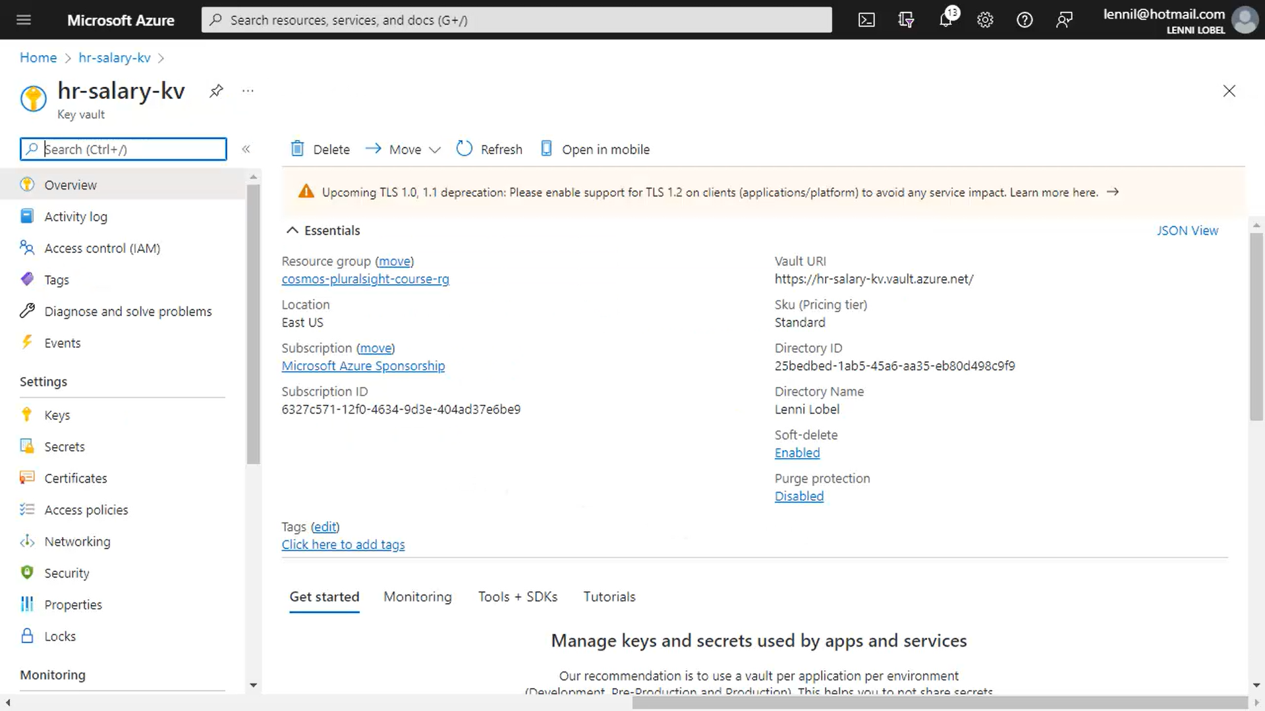Open Cloud Shell from top bar
The image size is (1265, 711).
(866, 20)
